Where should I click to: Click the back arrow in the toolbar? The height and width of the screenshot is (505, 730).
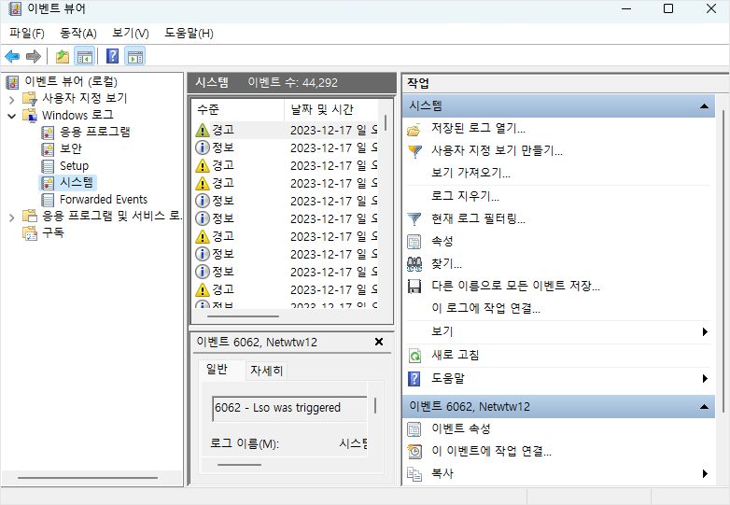pyautogui.click(x=12, y=57)
